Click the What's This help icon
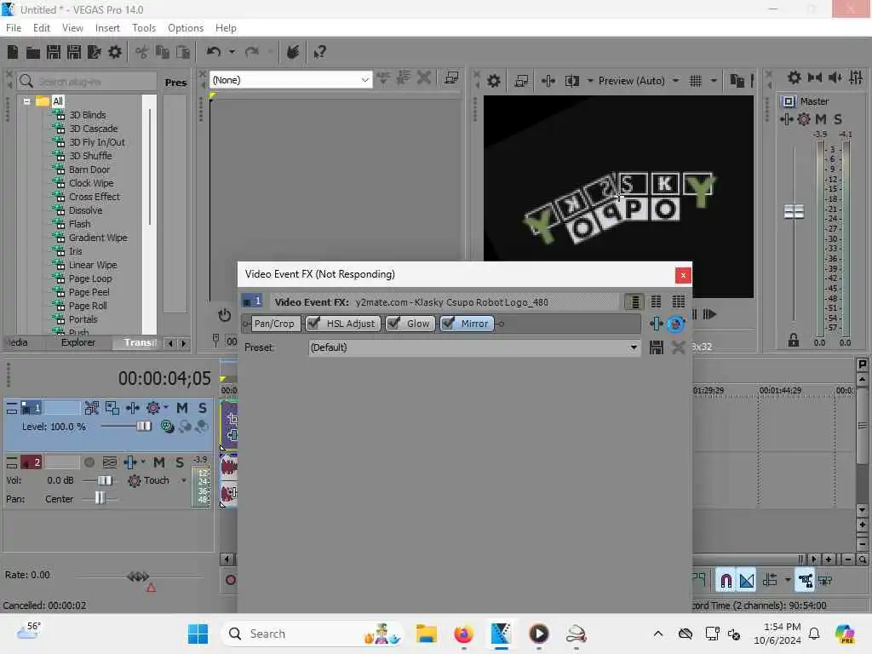 click(320, 52)
